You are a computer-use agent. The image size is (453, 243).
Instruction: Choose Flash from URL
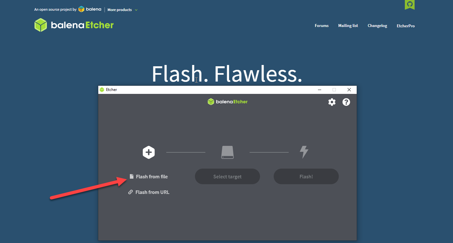coord(149,192)
